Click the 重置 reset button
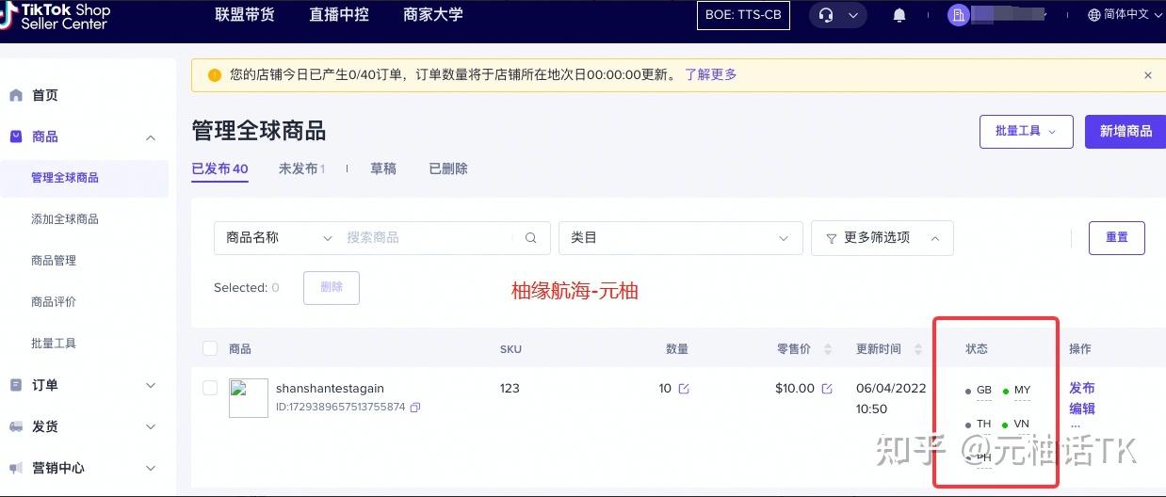 point(1117,238)
